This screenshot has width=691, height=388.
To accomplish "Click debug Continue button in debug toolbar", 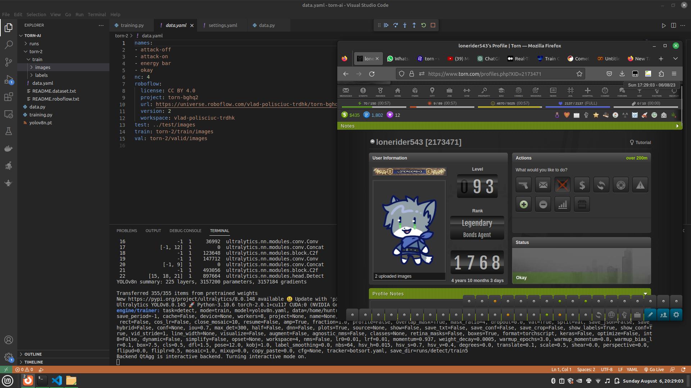I will click(x=386, y=25).
